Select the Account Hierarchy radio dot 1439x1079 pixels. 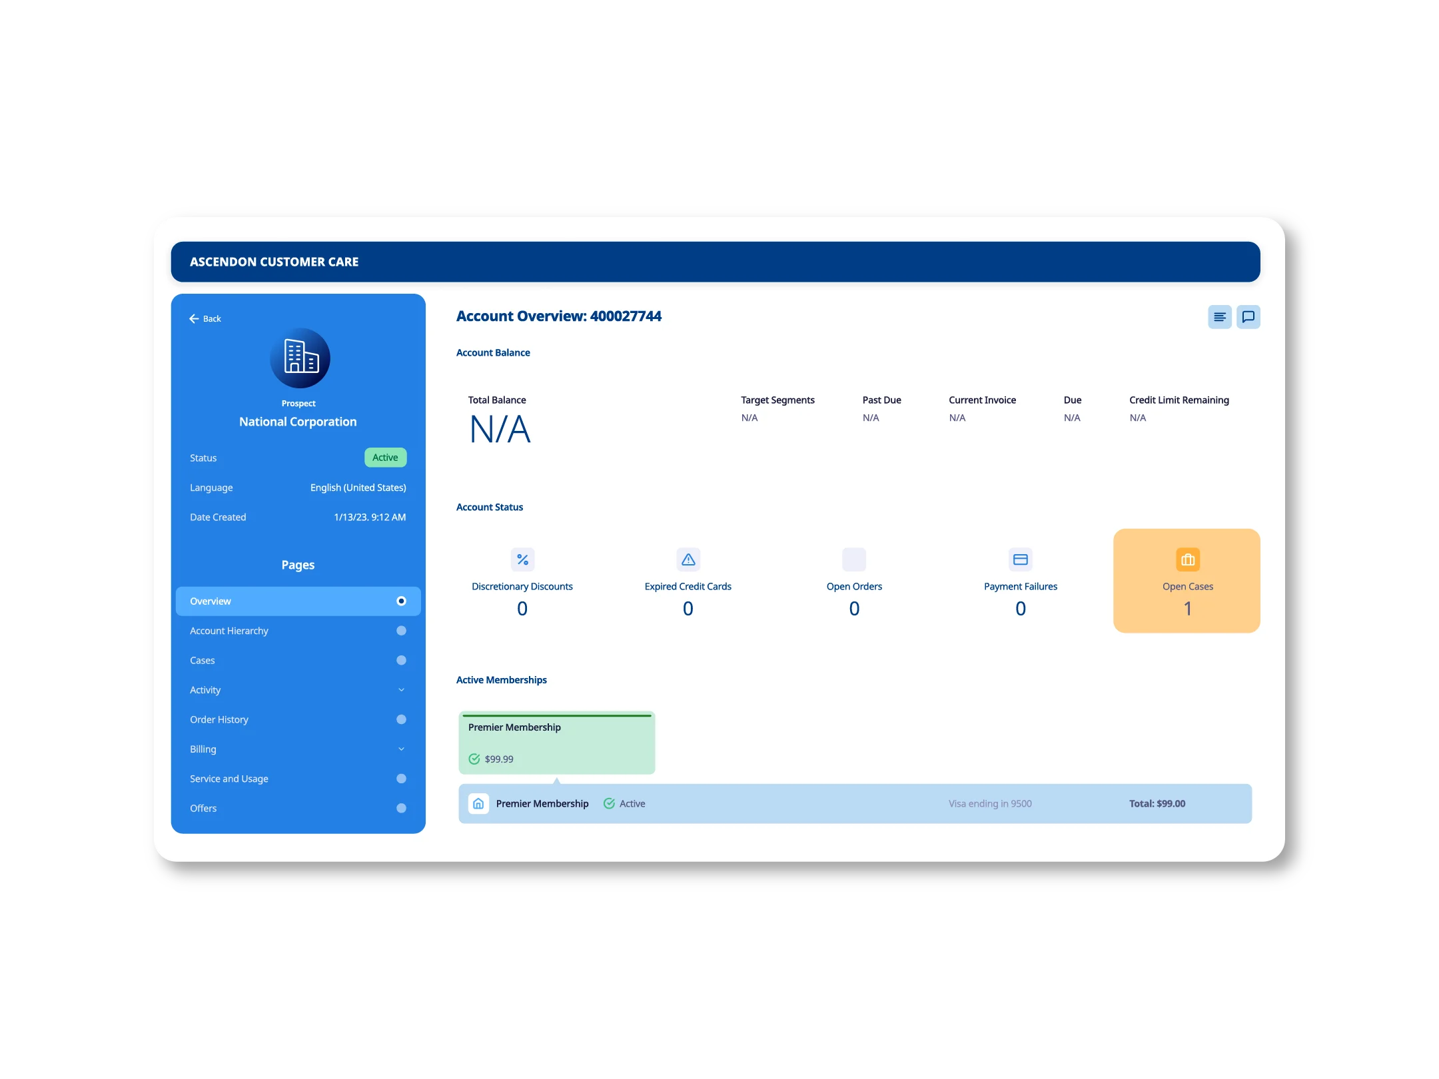(401, 631)
